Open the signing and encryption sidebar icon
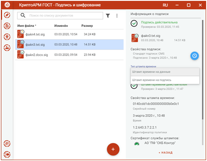 (7, 15)
